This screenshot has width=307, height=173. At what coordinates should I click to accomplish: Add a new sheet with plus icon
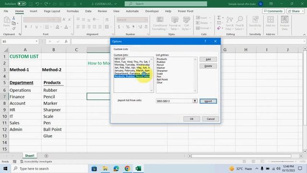(47, 156)
